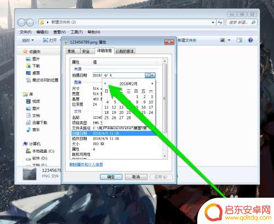
Task: Toggle the date picker calendar dropdown button
Action: 150,75
